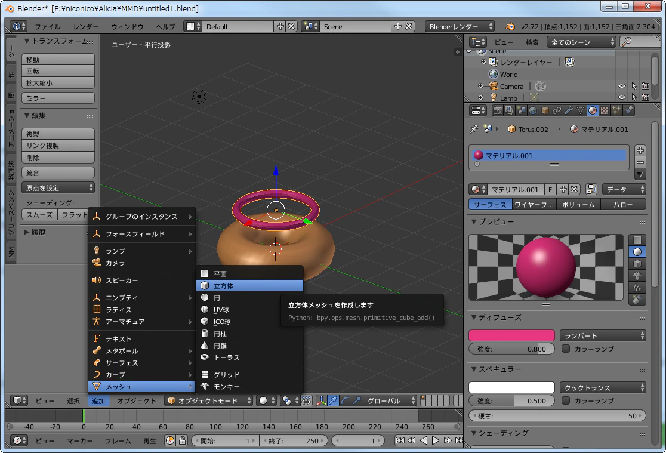666x453 pixels.
Task: Click the 円錐 cone mesh icon
Action: (205, 345)
